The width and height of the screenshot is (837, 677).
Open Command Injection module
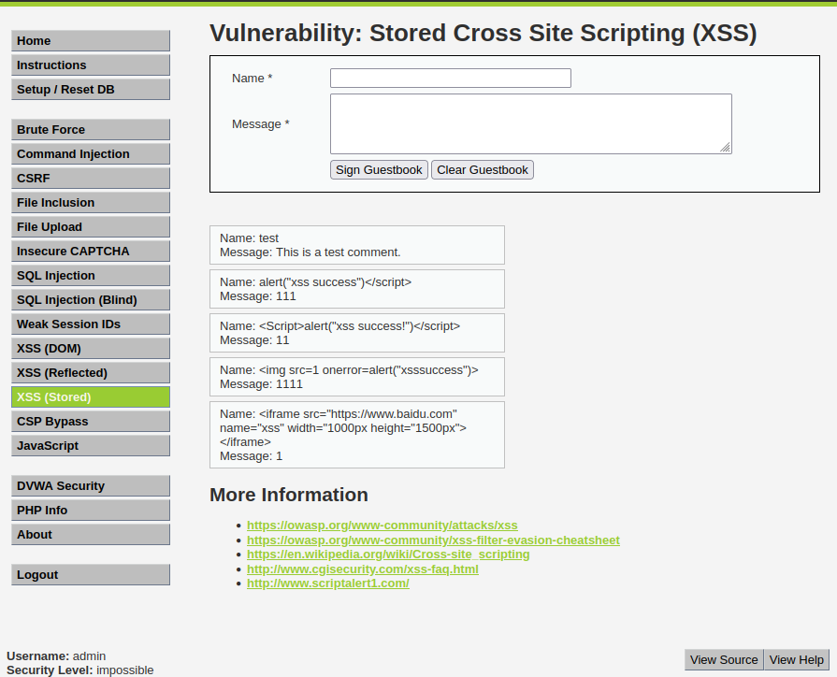point(91,153)
